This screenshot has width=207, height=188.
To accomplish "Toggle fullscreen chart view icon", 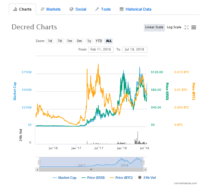I will (x=187, y=27).
